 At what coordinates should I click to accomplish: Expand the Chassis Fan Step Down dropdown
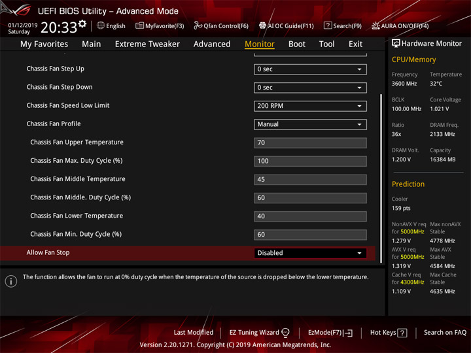point(310,88)
